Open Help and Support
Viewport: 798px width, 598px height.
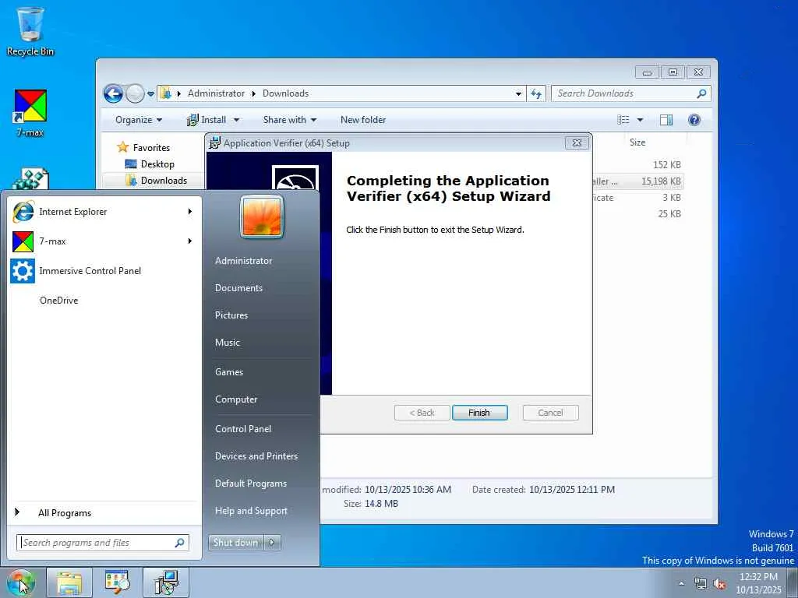point(252,511)
